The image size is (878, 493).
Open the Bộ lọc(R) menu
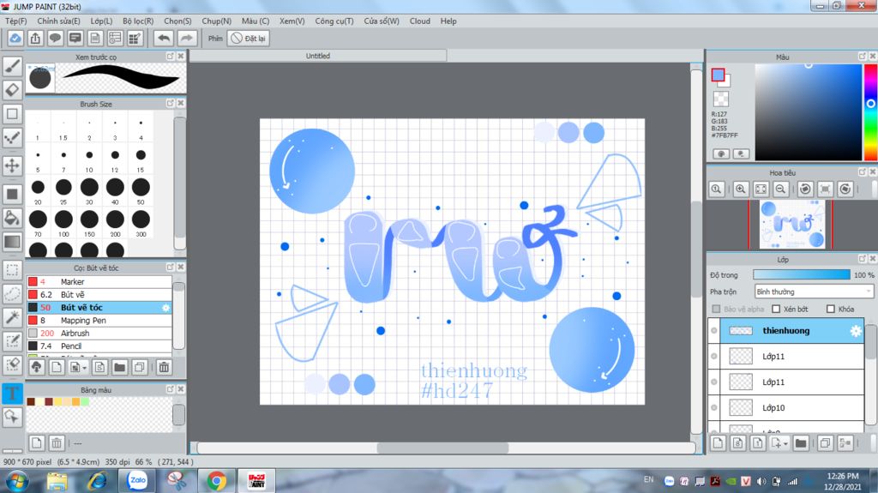[138, 21]
